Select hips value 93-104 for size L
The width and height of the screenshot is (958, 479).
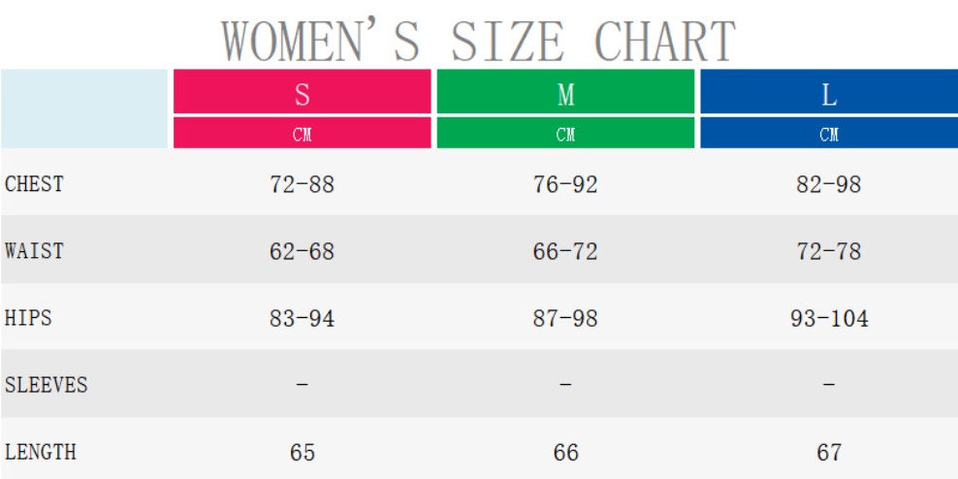[x=829, y=319]
